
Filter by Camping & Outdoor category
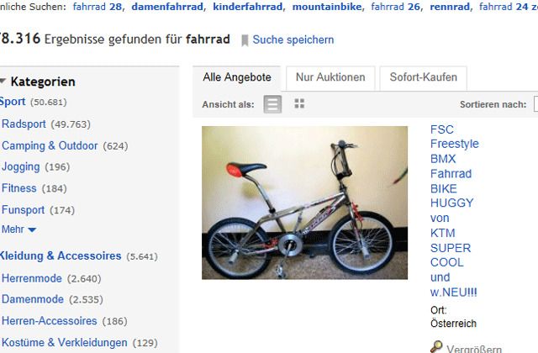[50, 145]
